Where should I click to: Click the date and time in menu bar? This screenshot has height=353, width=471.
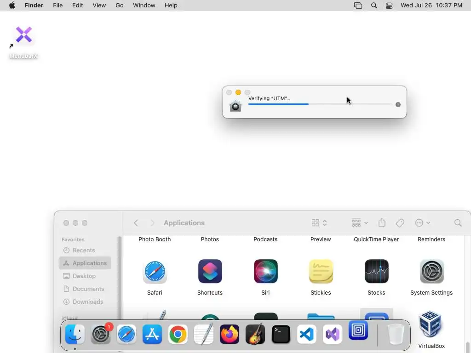tap(431, 6)
